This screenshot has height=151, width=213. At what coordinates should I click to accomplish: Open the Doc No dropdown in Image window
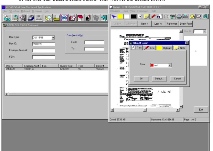click(204, 32)
